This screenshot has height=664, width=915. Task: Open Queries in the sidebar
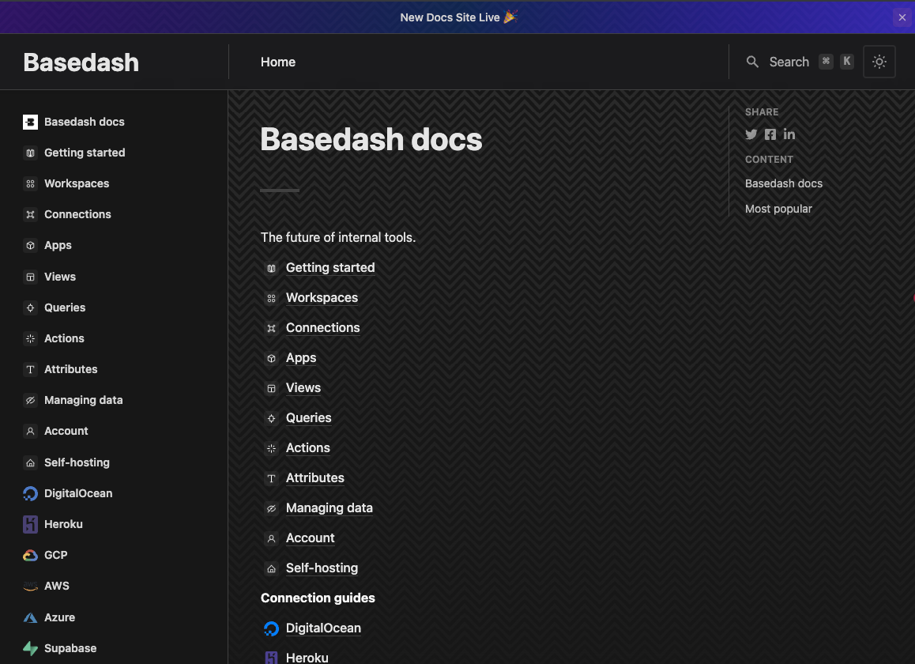tap(65, 307)
